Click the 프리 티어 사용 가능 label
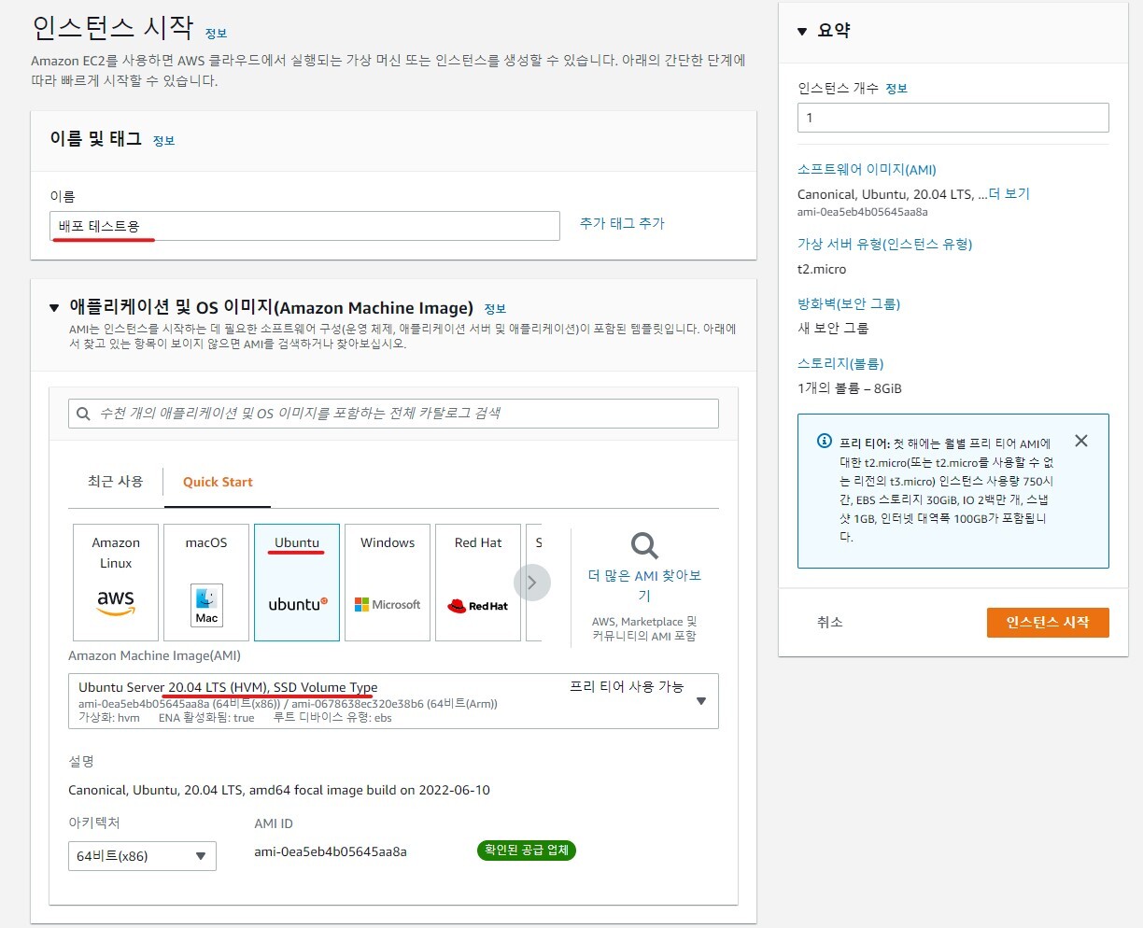The height and width of the screenshot is (928, 1143). click(x=627, y=686)
